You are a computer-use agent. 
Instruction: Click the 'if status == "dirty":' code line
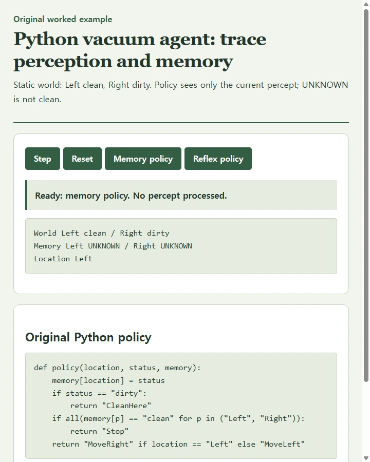click(99, 393)
